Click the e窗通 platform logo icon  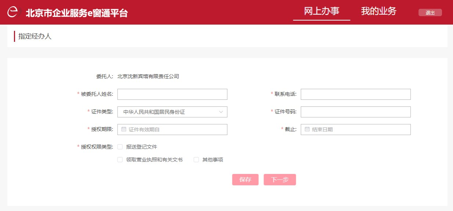(13, 12)
